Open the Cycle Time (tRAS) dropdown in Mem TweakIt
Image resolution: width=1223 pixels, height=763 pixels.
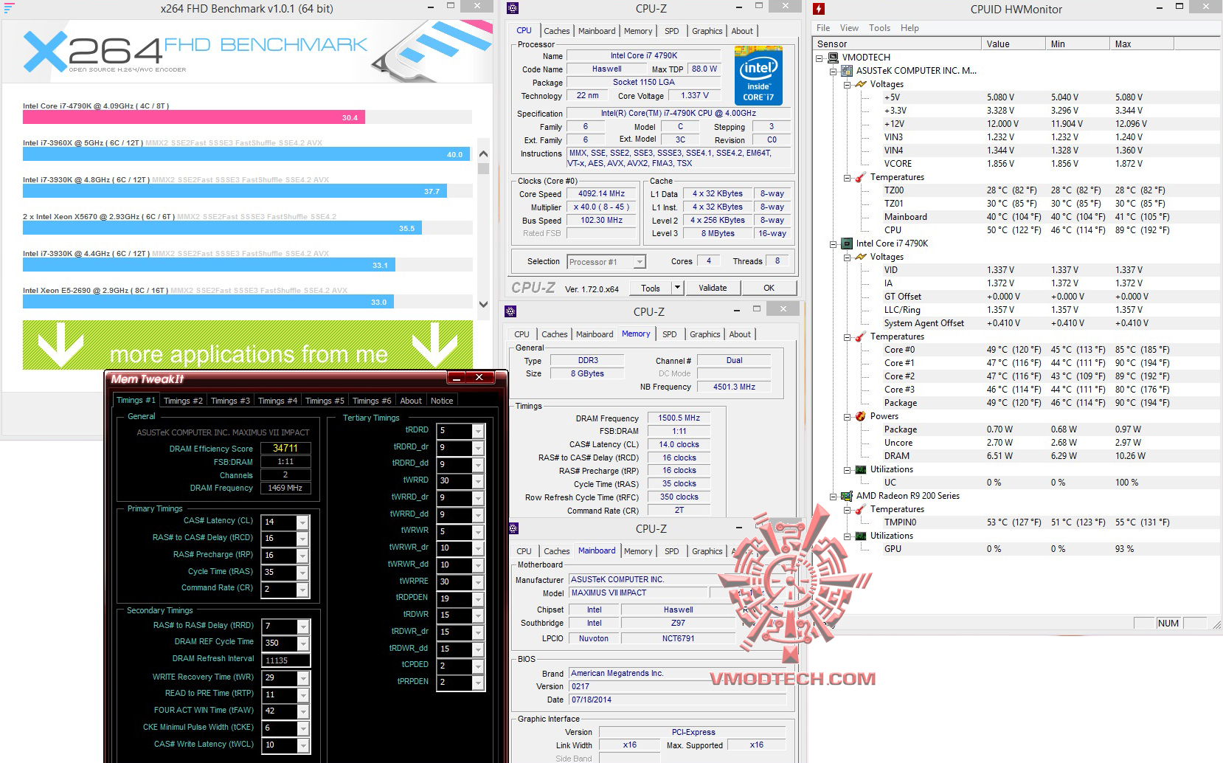302,573
